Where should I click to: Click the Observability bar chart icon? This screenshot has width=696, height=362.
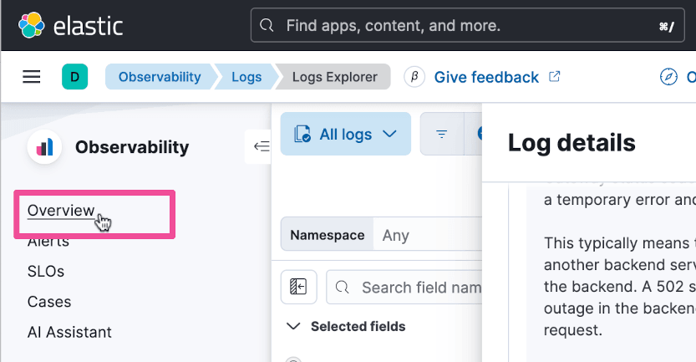pyautogui.click(x=44, y=148)
